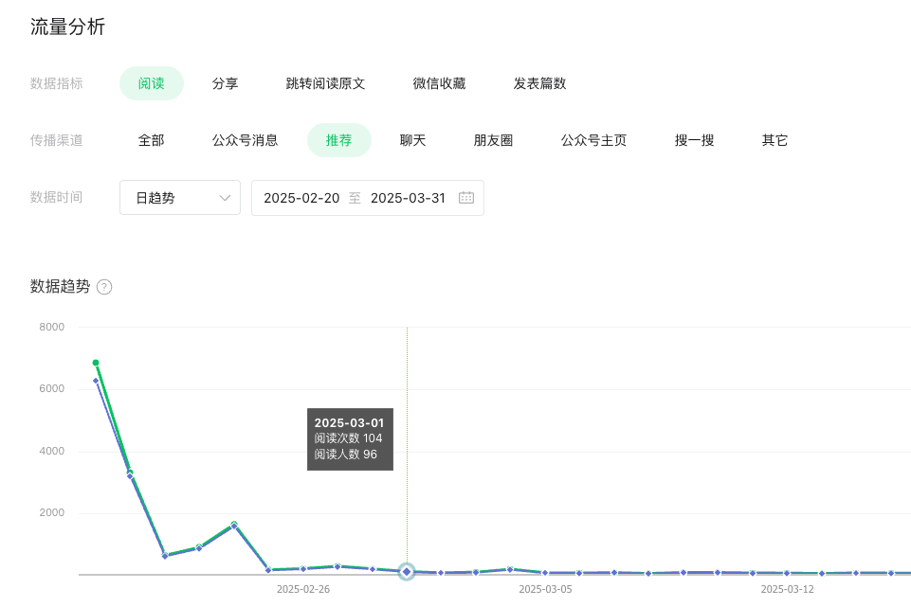
Task: Choose the 发表篇数 metric
Action: point(539,83)
